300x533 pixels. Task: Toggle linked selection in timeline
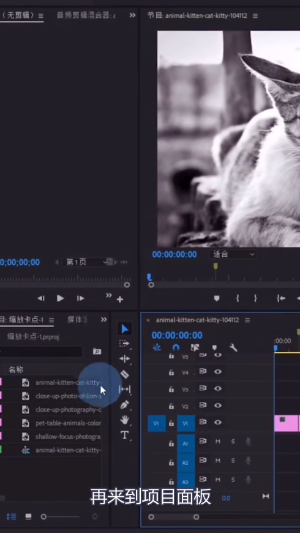[x=195, y=347]
